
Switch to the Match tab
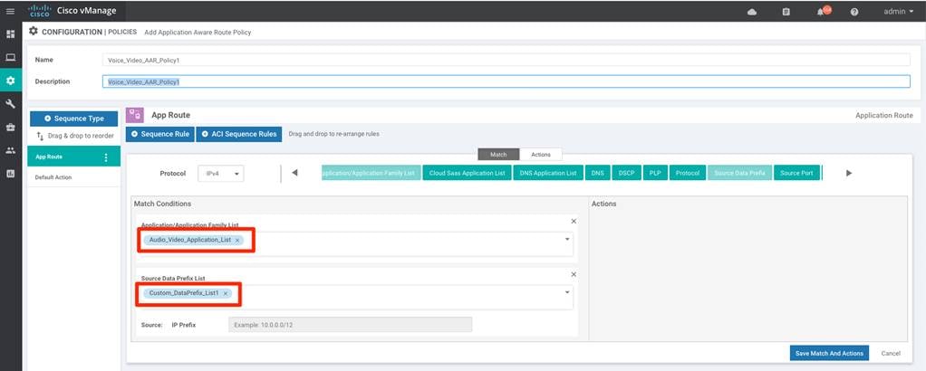pyautogui.click(x=498, y=154)
